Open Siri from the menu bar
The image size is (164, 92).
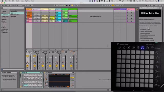pos(159,1)
